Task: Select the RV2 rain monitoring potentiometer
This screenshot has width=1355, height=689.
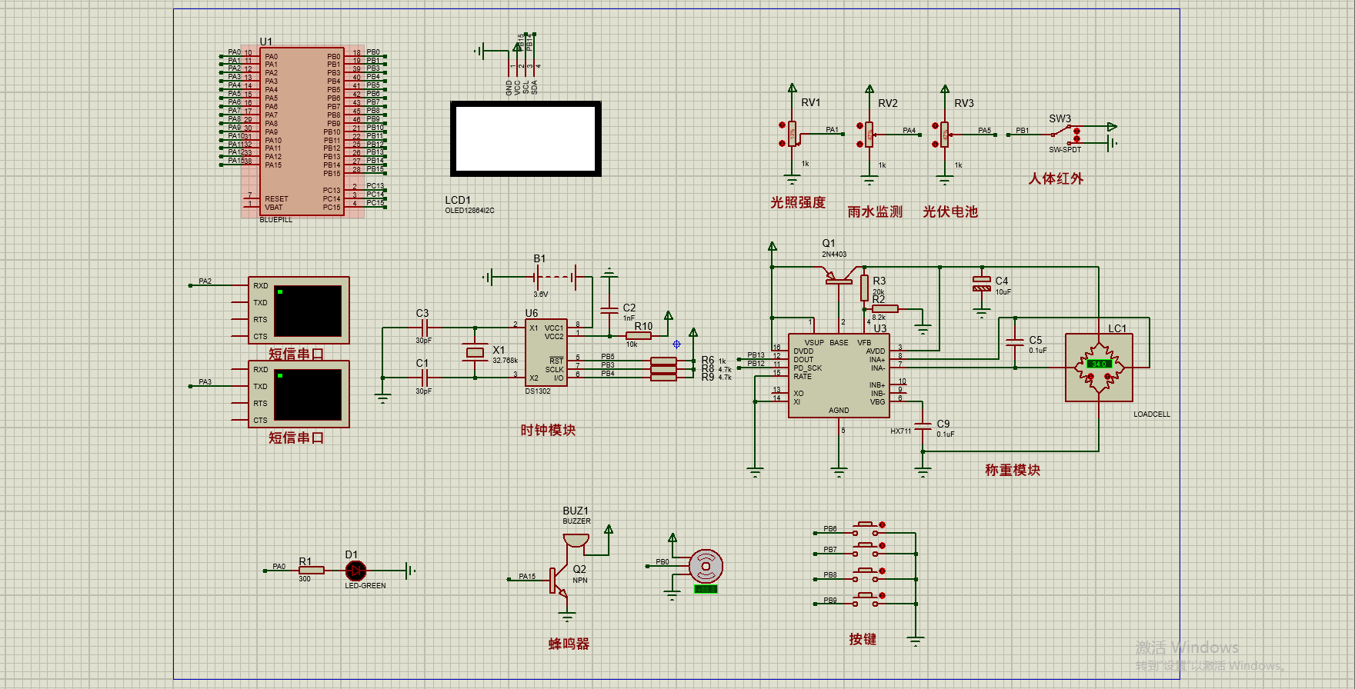Action: pyautogui.click(x=869, y=135)
